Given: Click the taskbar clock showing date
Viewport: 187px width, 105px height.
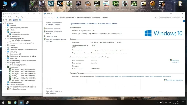Looking at the screenshot, I should pyautogui.click(x=176, y=102).
